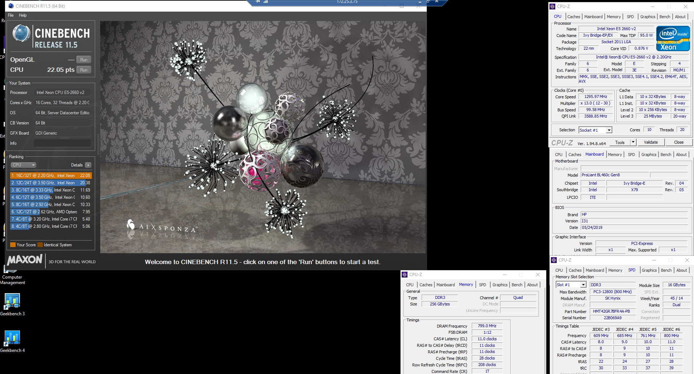The width and height of the screenshot is (694, 374).
Task: Open CPU tab in Mainboard CPU-Z window
Action: coord(559,155)
